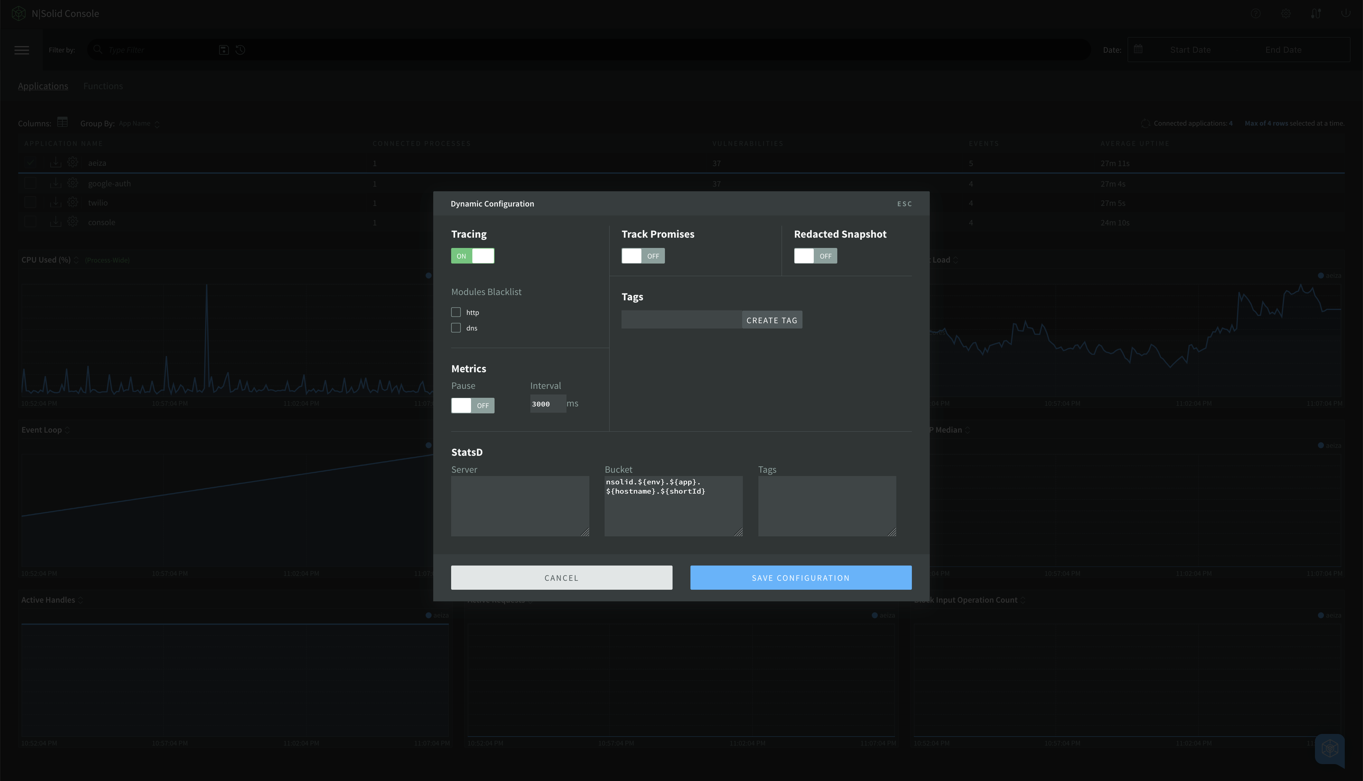Image resolution: width=1363 pixels, height=781 pixels.
Task: Click the filter search magnifier icon
Action: (97, 49)
